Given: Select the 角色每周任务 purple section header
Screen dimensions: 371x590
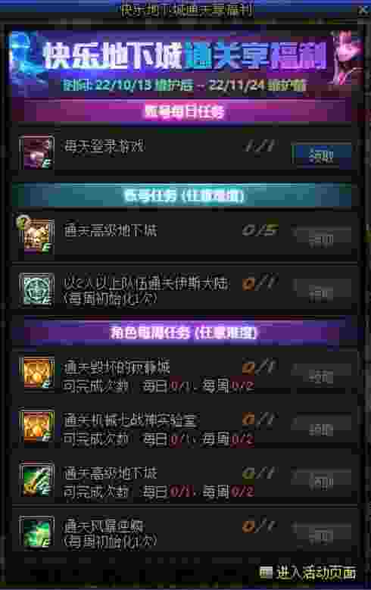Looking at the screenshot, I should (183, 332).
